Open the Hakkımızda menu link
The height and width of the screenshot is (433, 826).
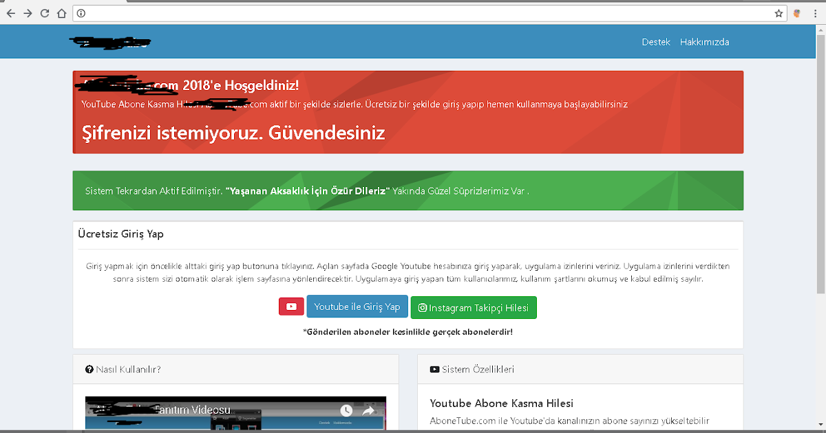click(x=704, y=42)
